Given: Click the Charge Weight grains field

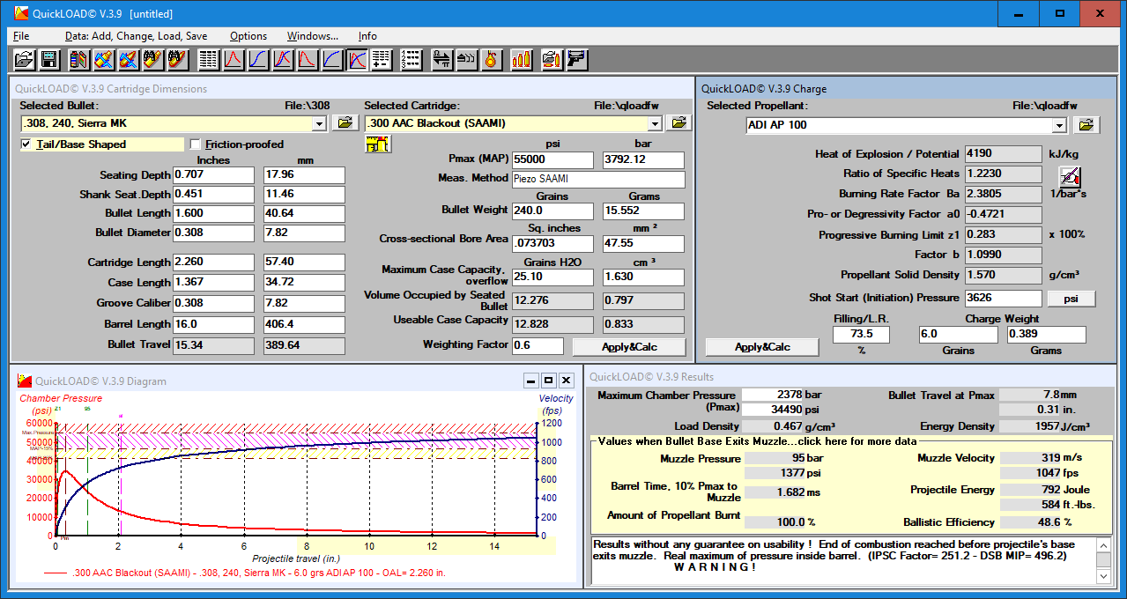Looking at the screenshot, I should 958,335.
